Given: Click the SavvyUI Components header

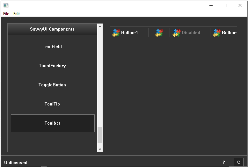Looking at the screenshot, I should 52,29.
